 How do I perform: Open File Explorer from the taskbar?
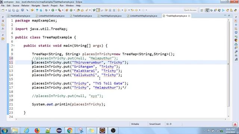[x=15, y=131]
